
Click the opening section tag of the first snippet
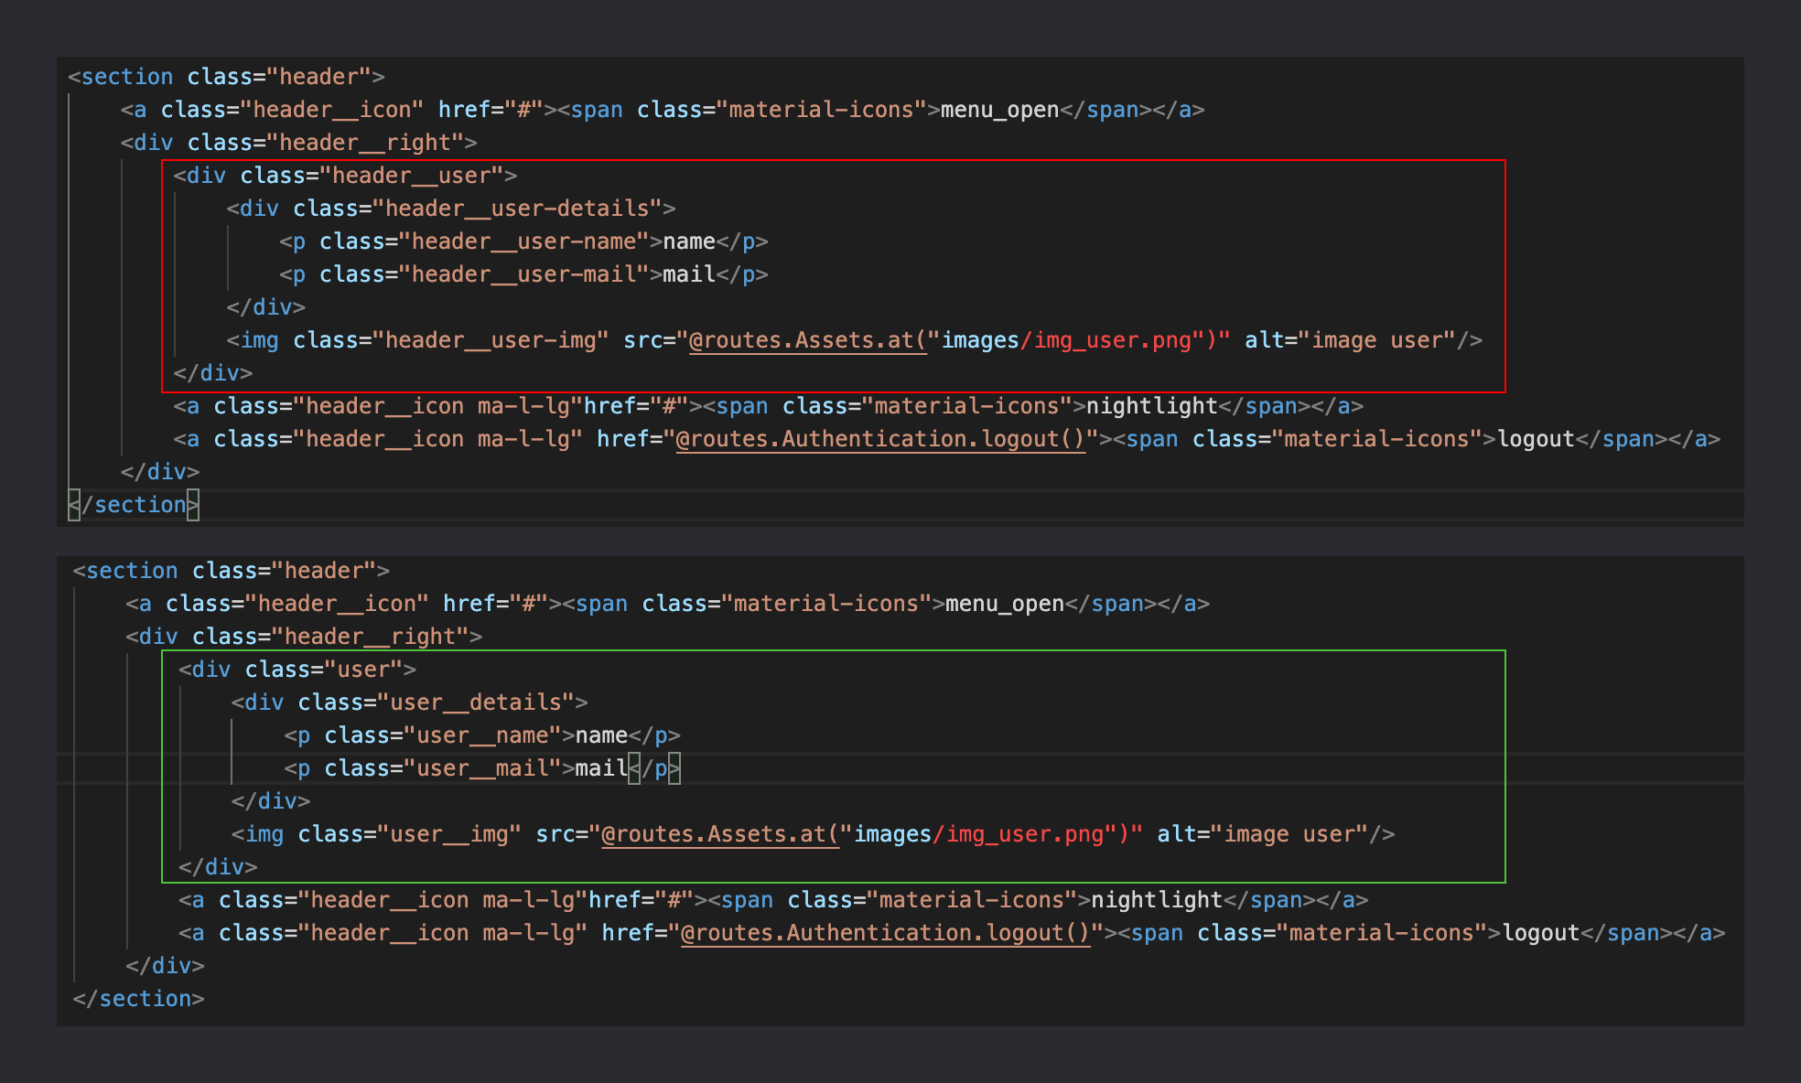coord(226,77)
